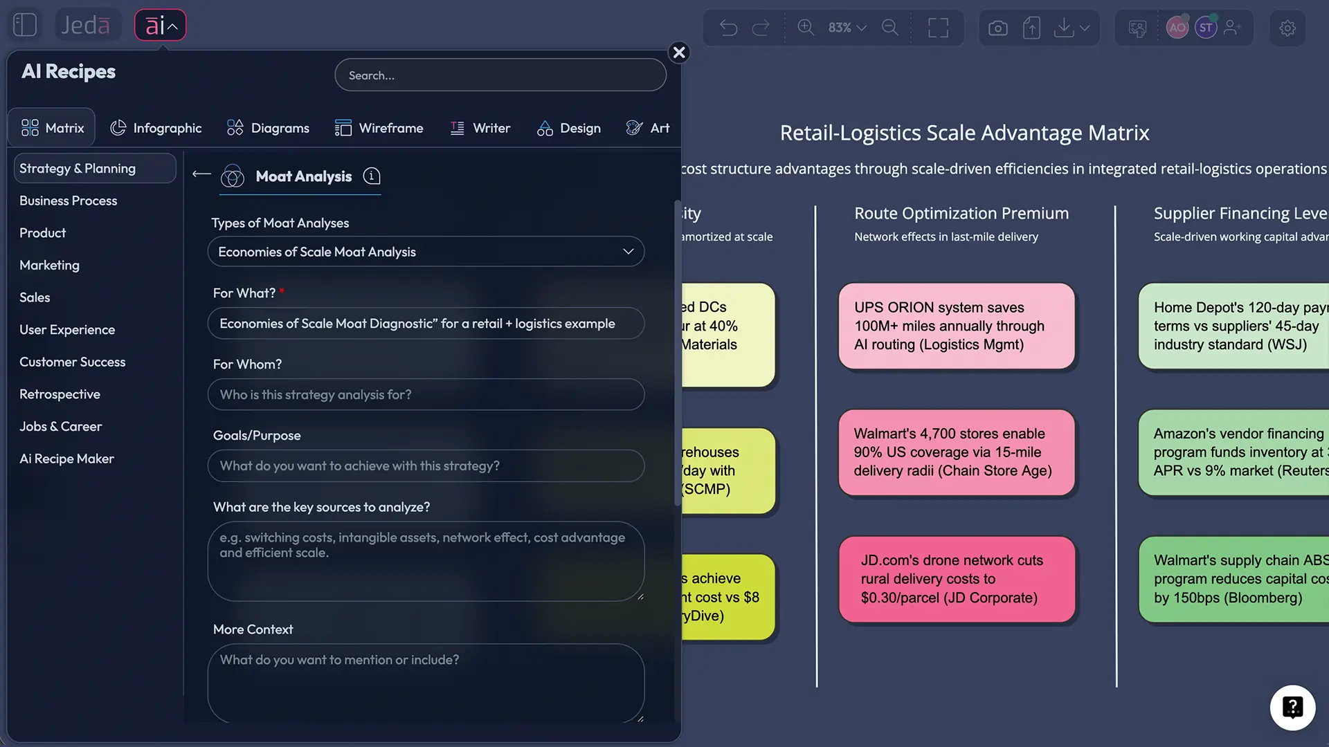Screen dimensions: 1329x747
Task: Click the AO user avatar
Action: [1177, 28]
